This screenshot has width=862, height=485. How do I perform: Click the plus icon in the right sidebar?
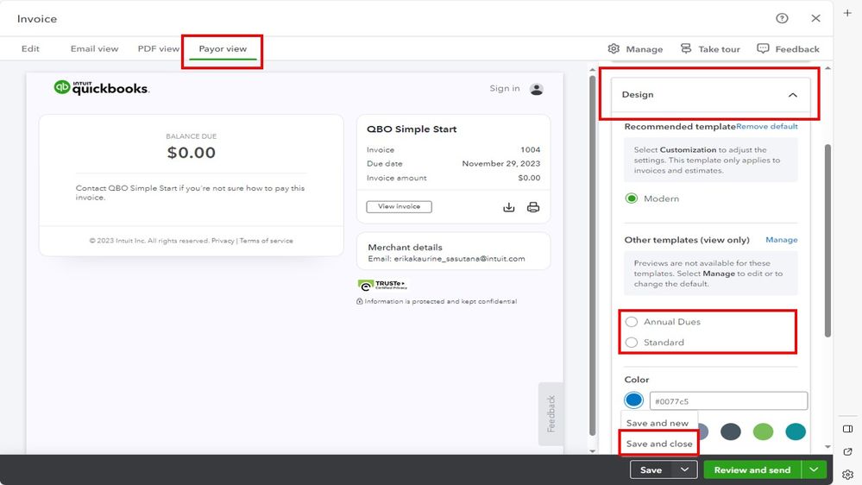[x=847, y=13]
